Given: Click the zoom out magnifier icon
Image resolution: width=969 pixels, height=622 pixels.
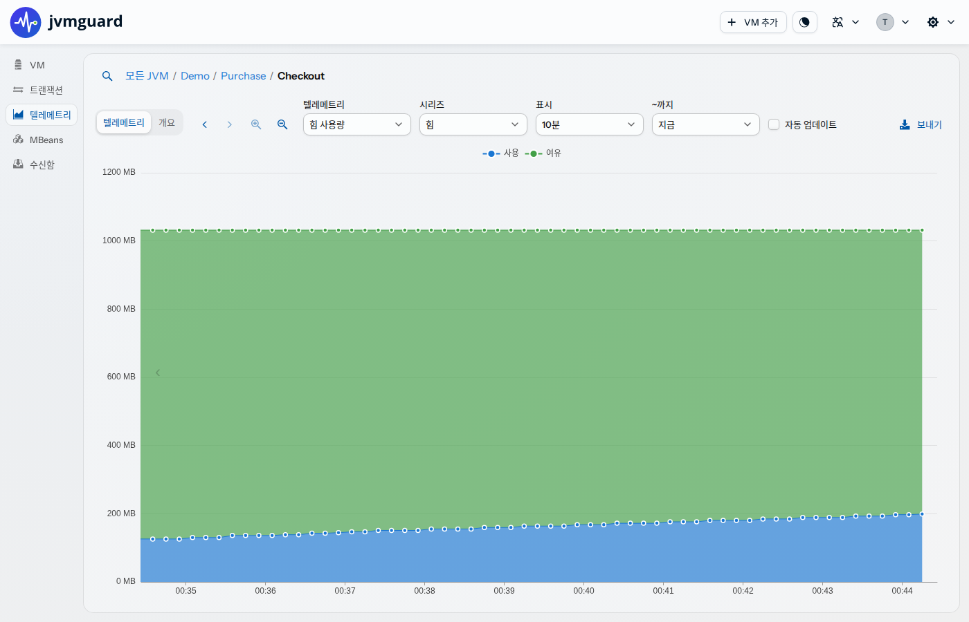Looking at the screenshot, I should point(282,124).
